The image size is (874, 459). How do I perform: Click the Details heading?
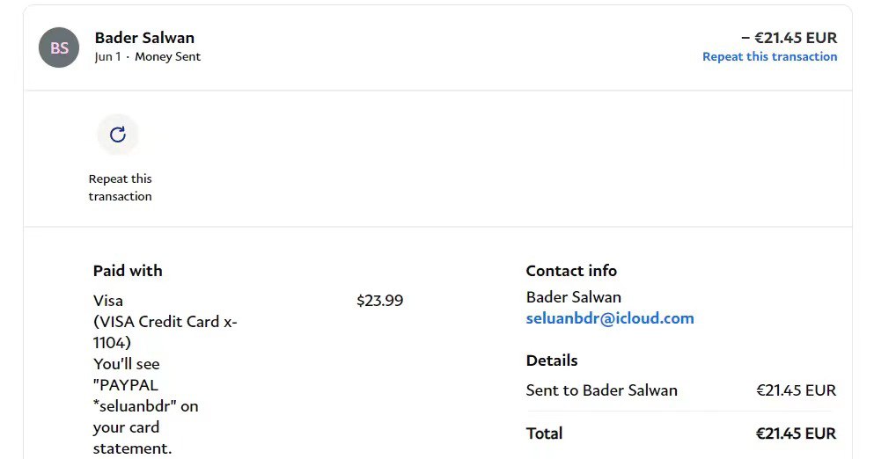(x=552, y=361)
